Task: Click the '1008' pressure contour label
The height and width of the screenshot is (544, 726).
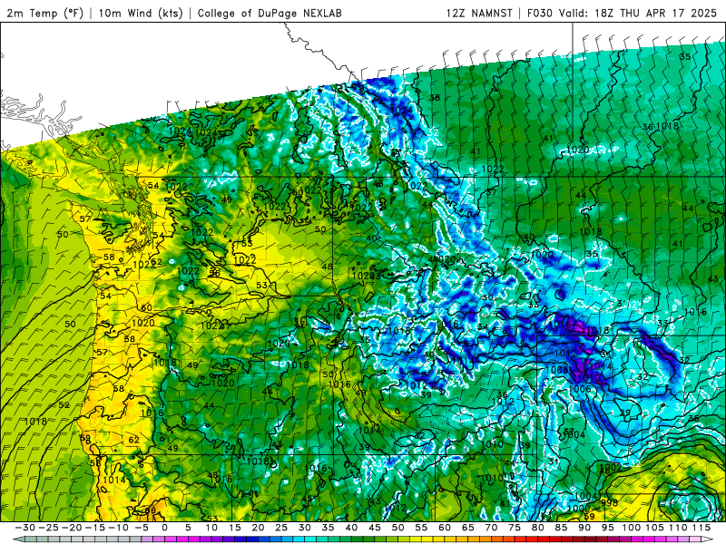Action: [557, 370]
